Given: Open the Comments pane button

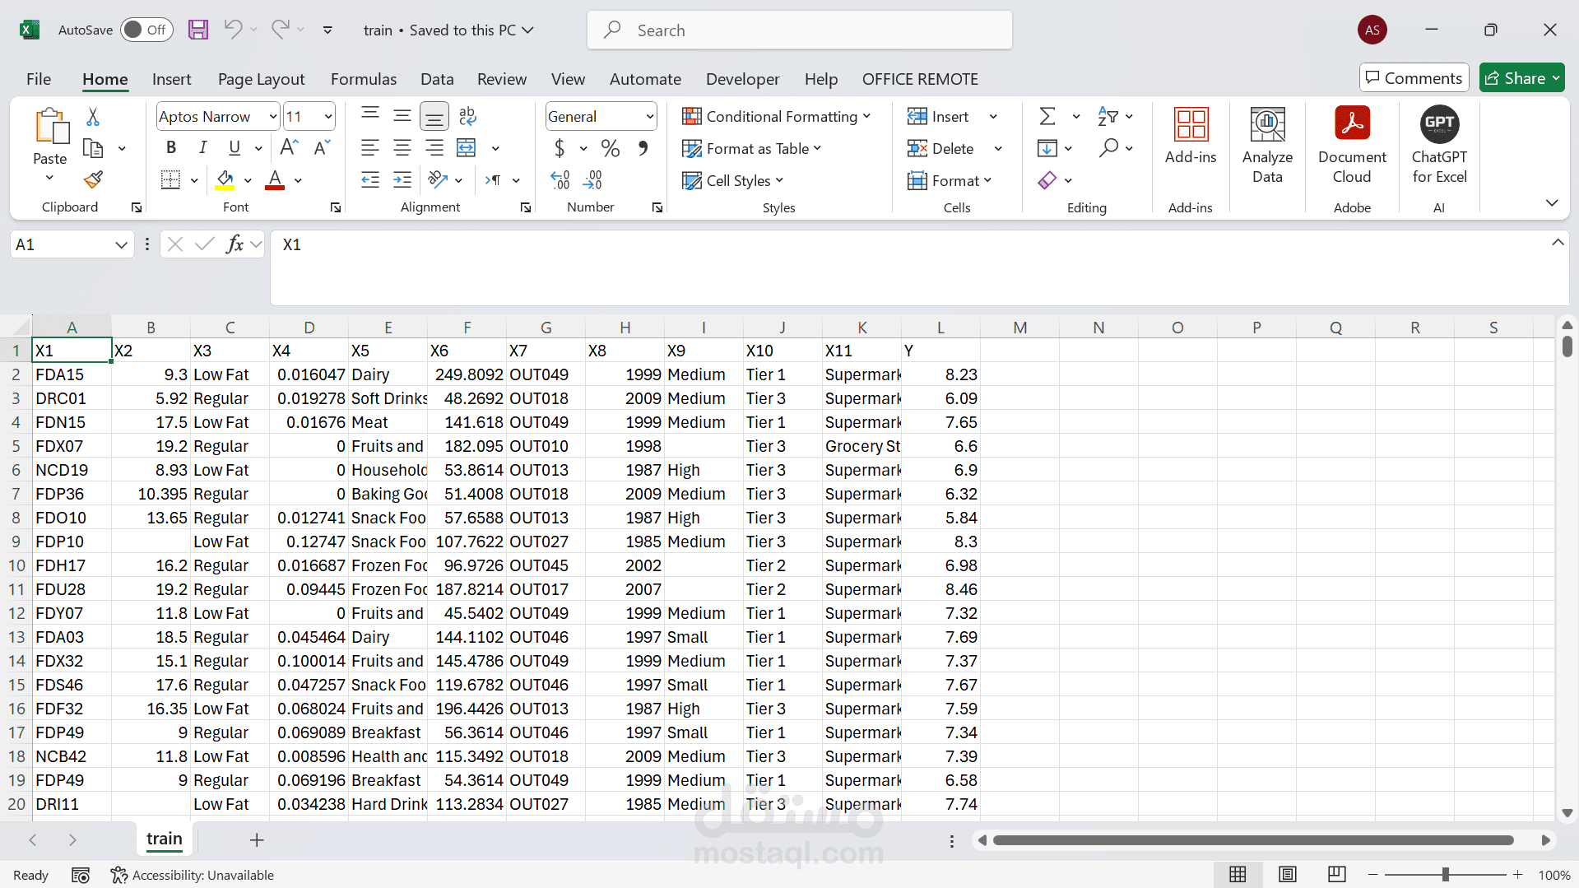Looking at the screenshot, I should point(1414,78).
